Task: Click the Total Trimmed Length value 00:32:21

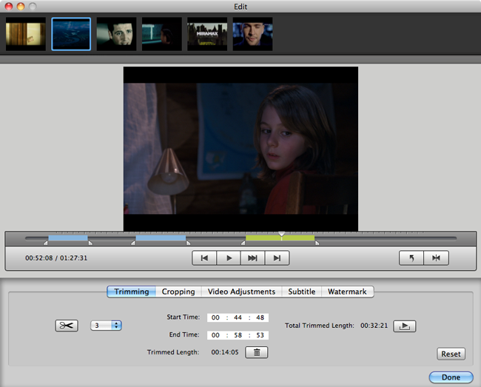Action: click(374, 326)
